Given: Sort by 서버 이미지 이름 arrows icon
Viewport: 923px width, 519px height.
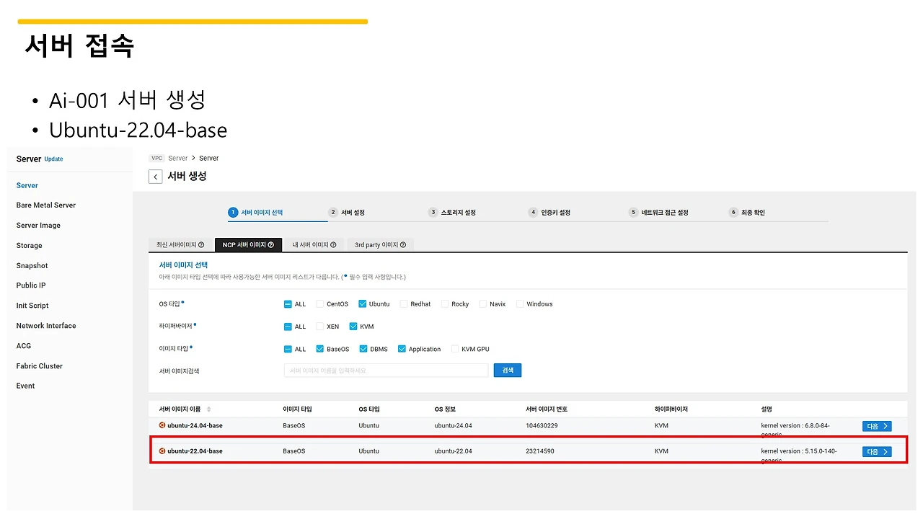Looking at the screenshot, I should pyautogui.click(x=209, y=409).
